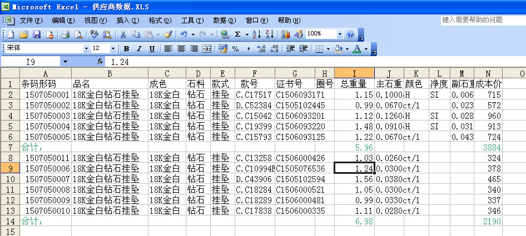Click the Save icon in toolbar
The height and width of the screenshot is (236, 526).
(x=37, y=34)
